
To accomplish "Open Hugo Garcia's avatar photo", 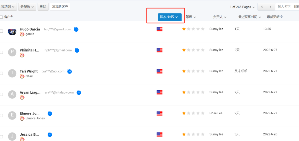I will point(12,31).
